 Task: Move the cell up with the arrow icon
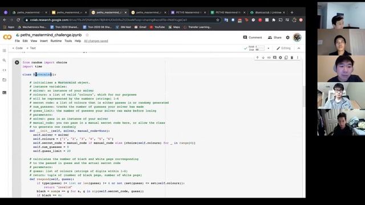pyautogui.click(x=257, y=58)
